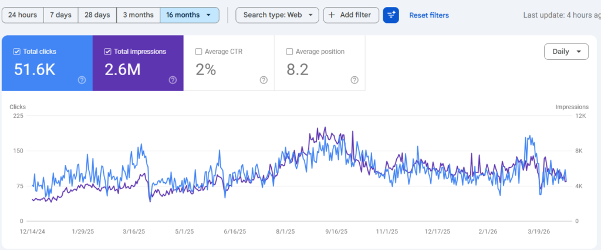Image resolution: width=601 pixels, height=250 pixels.
Task: Enable the Average position checkbox
Action: 289,52
